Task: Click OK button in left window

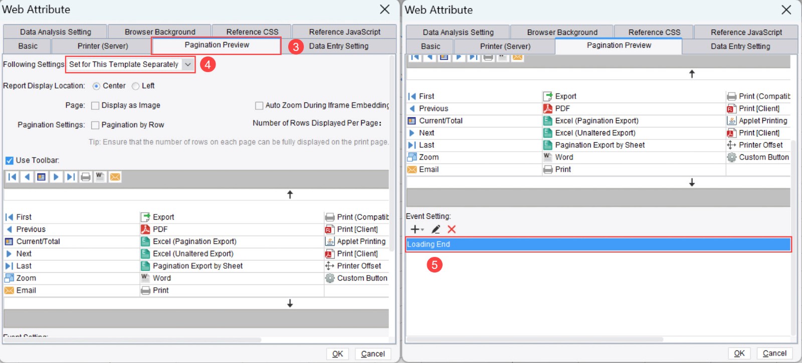Action: 338,353
